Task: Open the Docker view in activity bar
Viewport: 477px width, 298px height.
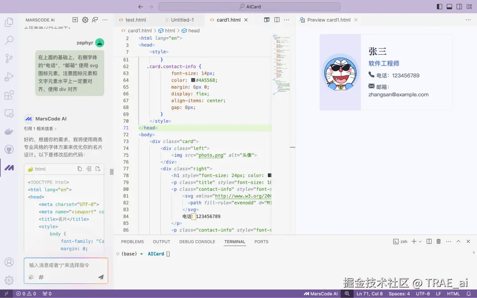Action: (x=9, y=132)
